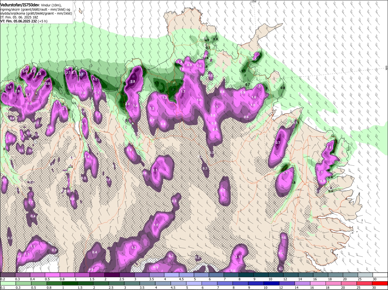
Task: Pick rain legend swatch between 0.3 and 0.5
Action: coord(23,283)
